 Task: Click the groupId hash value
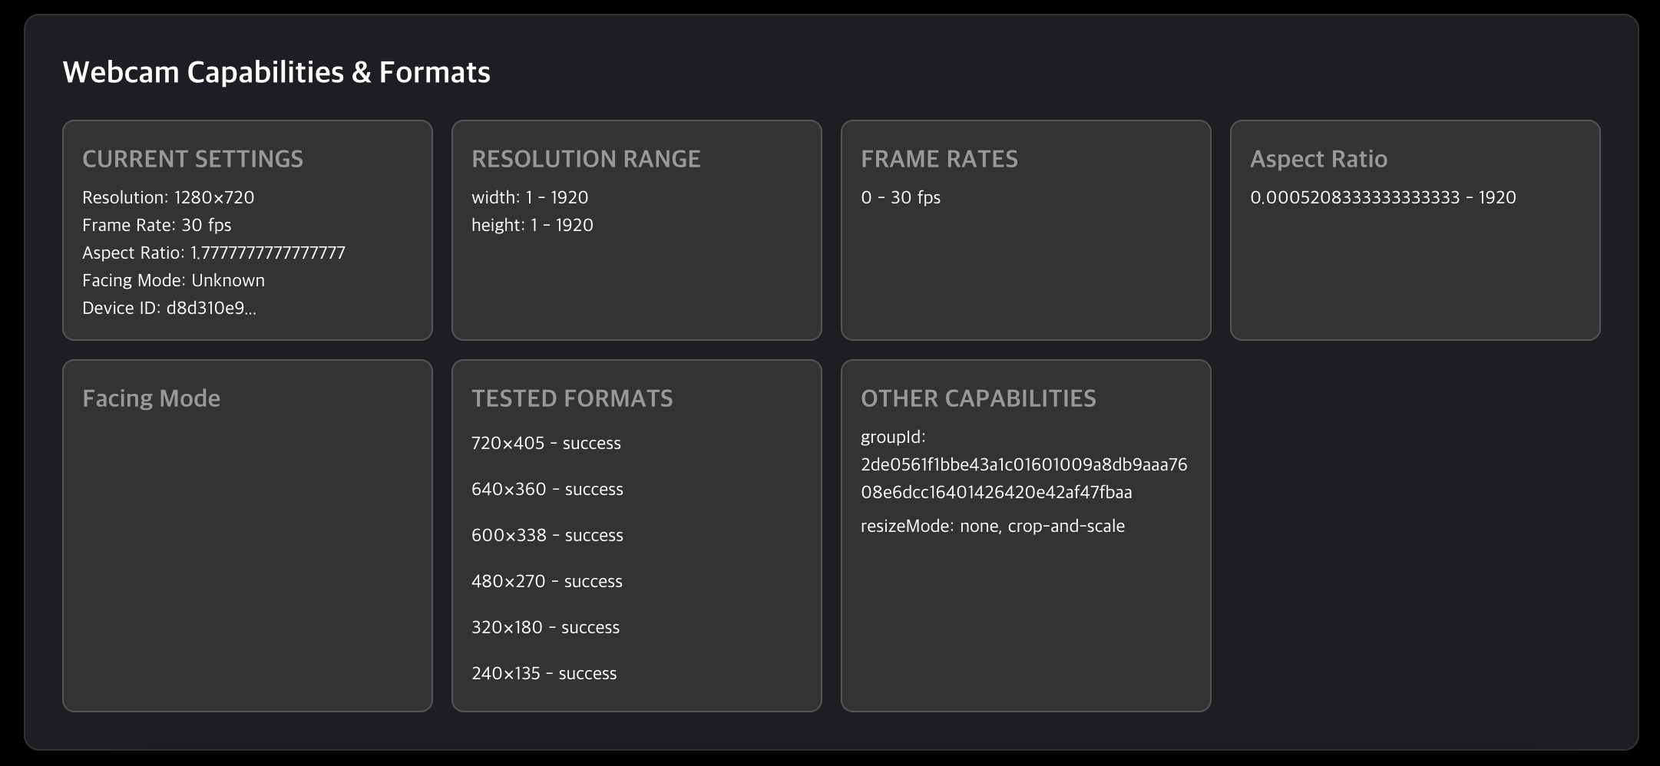point(1023,478)
